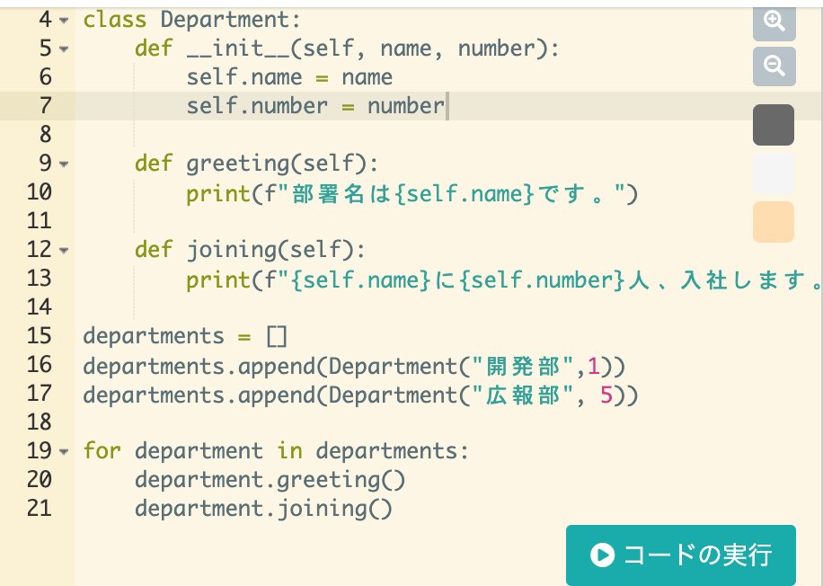Click the play icon inside コードの実行 button
Screen dimensions: 823x586
[602, 555]
